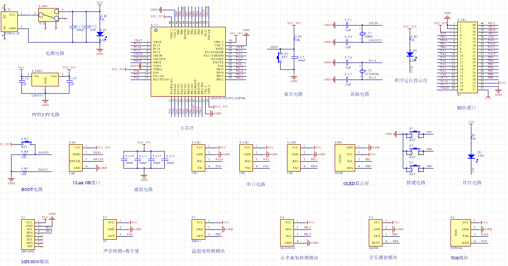Click the "音乐播放模块" label

pyautogui.click(x=383, y=257)
